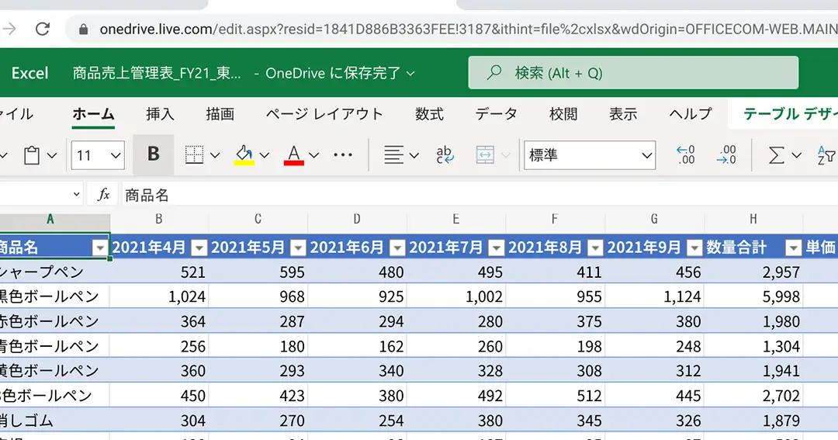Toggle wrap text icon

(x=445, y=155)
